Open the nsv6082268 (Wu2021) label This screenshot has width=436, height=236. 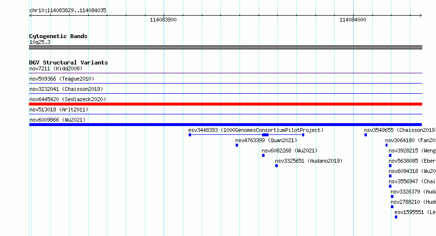pos(290,150)
